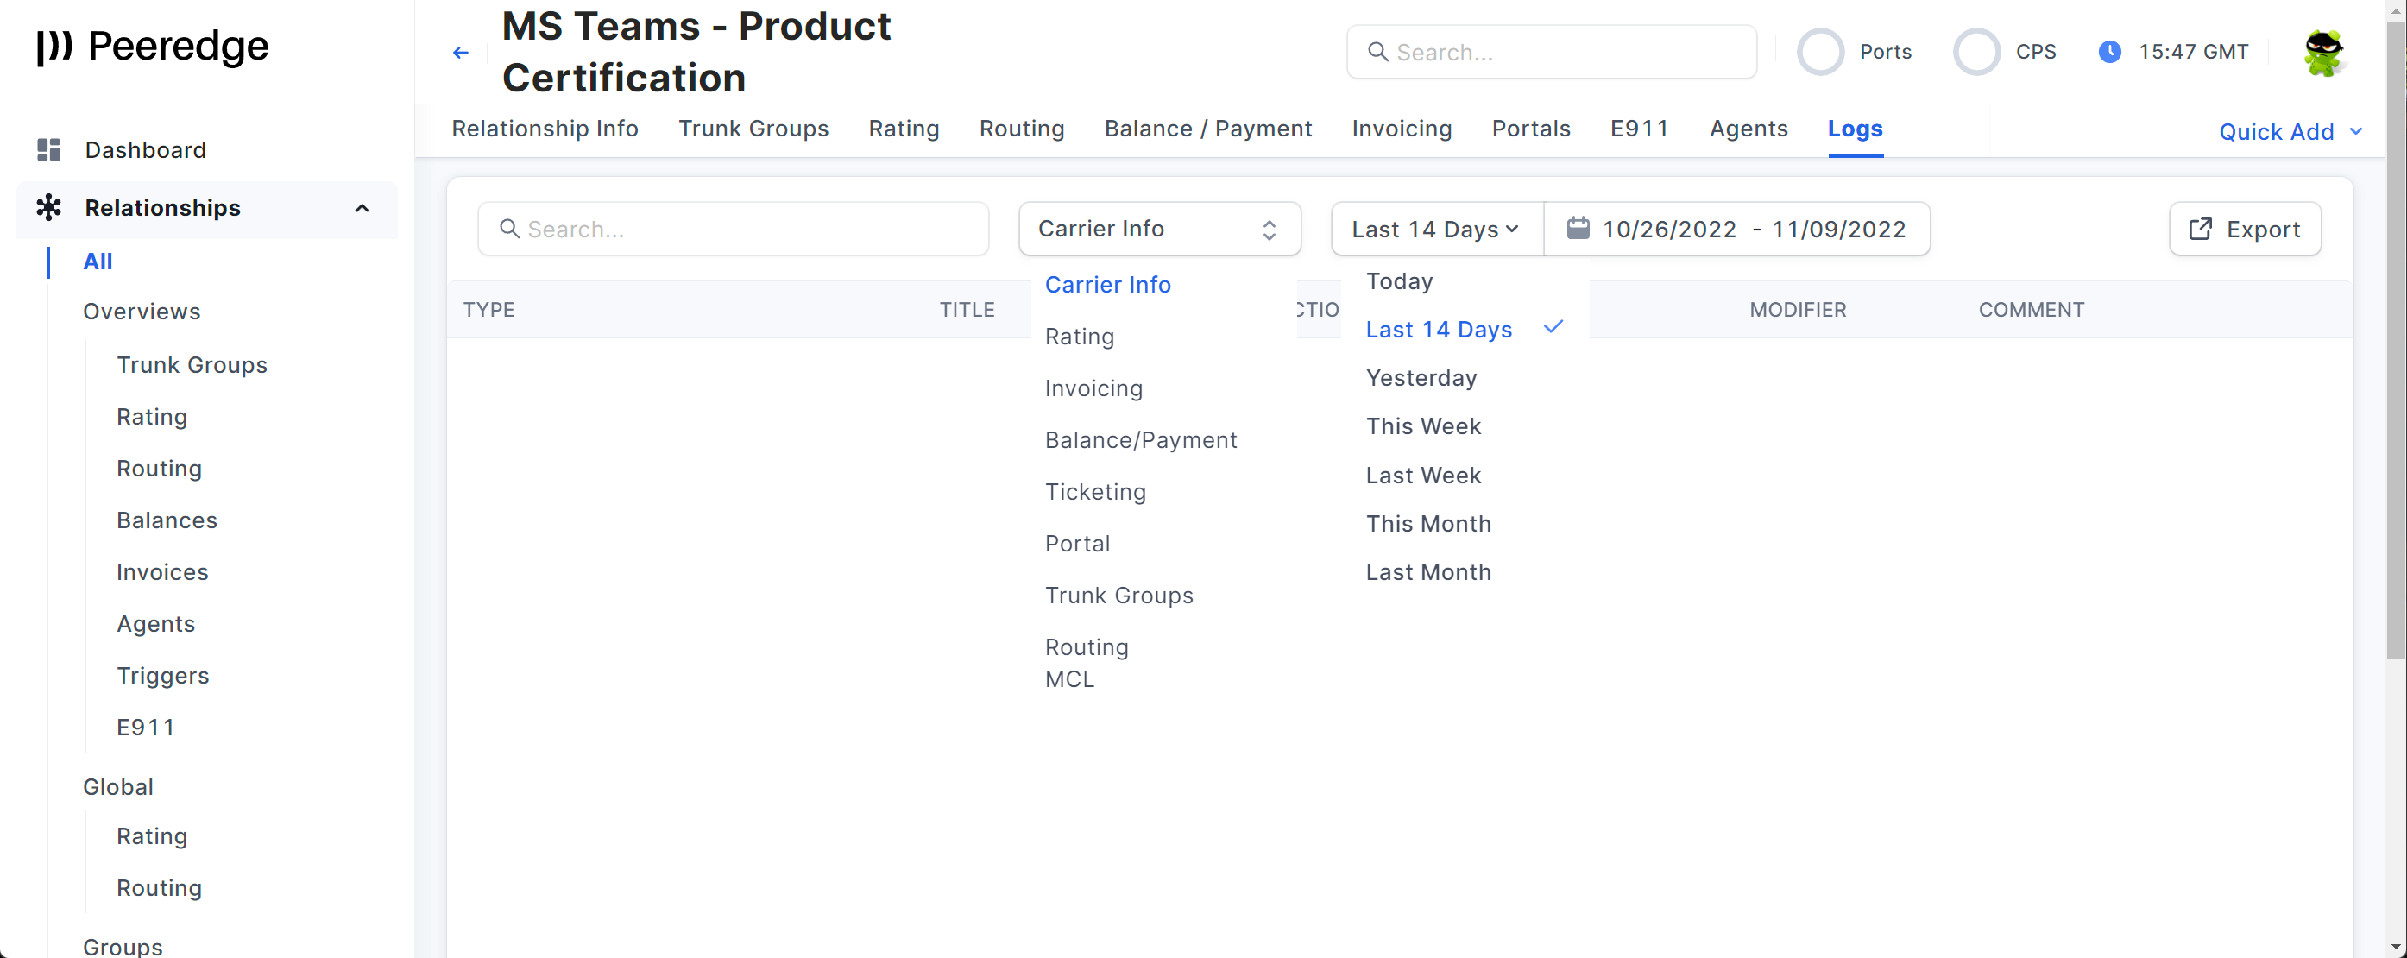The image size is (2407, 958).
Task: Open Invoices in sidebar overviews
Action: click(x=162, y=572)
